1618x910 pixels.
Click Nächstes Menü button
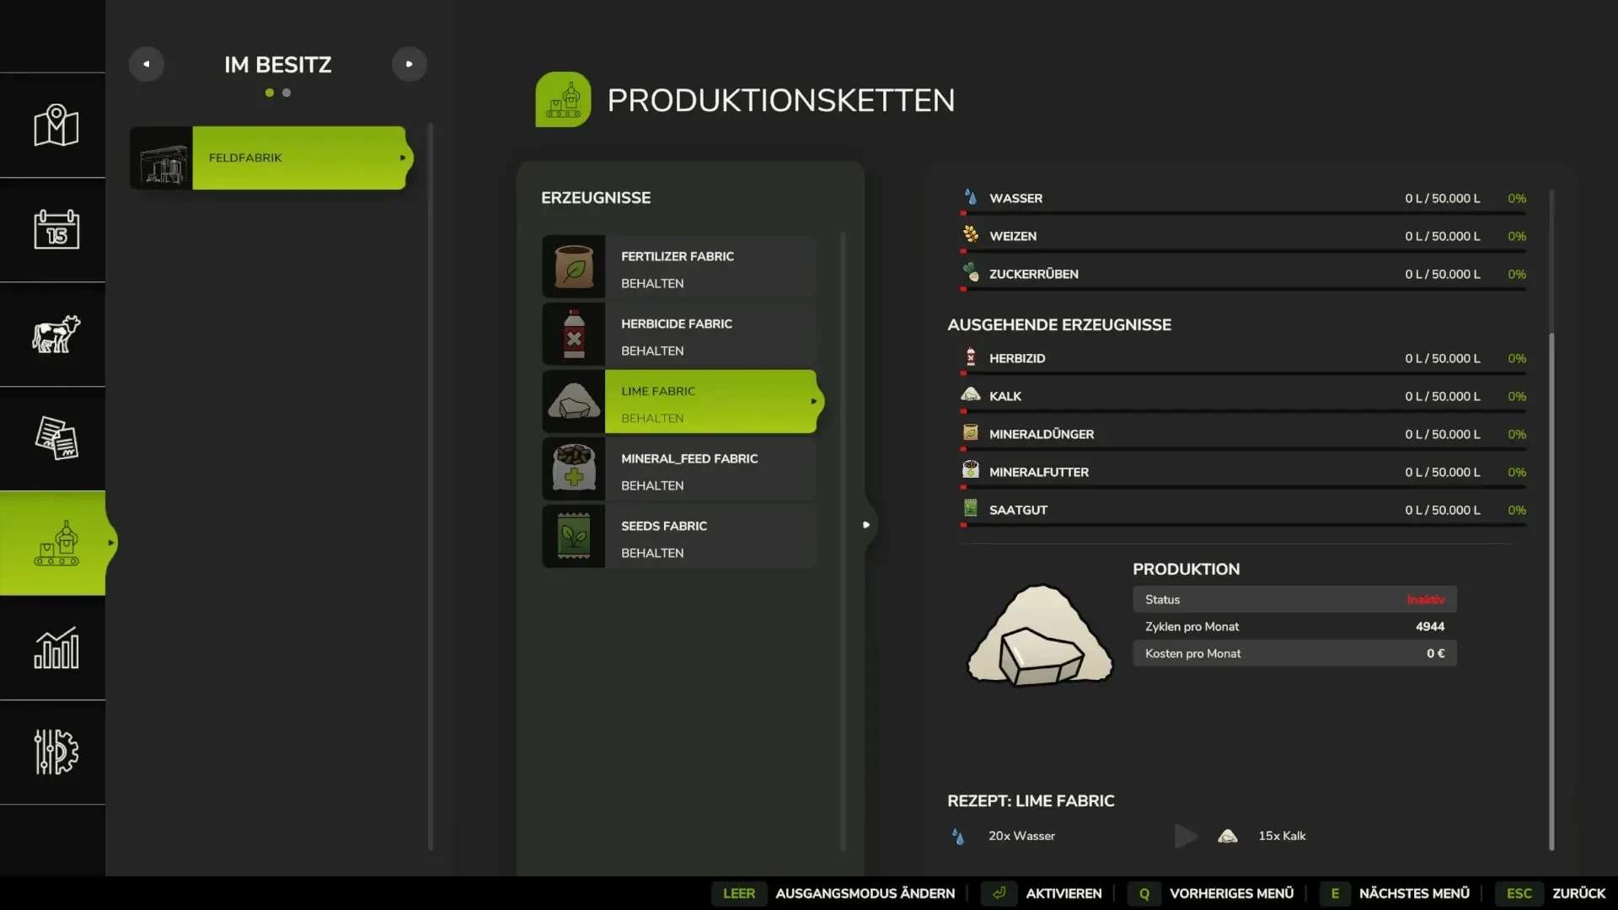(x=1413, y=893)
